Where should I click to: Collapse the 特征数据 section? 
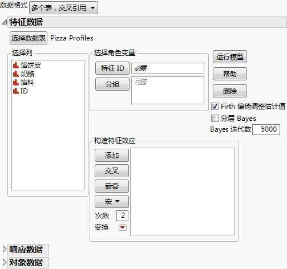4,22
